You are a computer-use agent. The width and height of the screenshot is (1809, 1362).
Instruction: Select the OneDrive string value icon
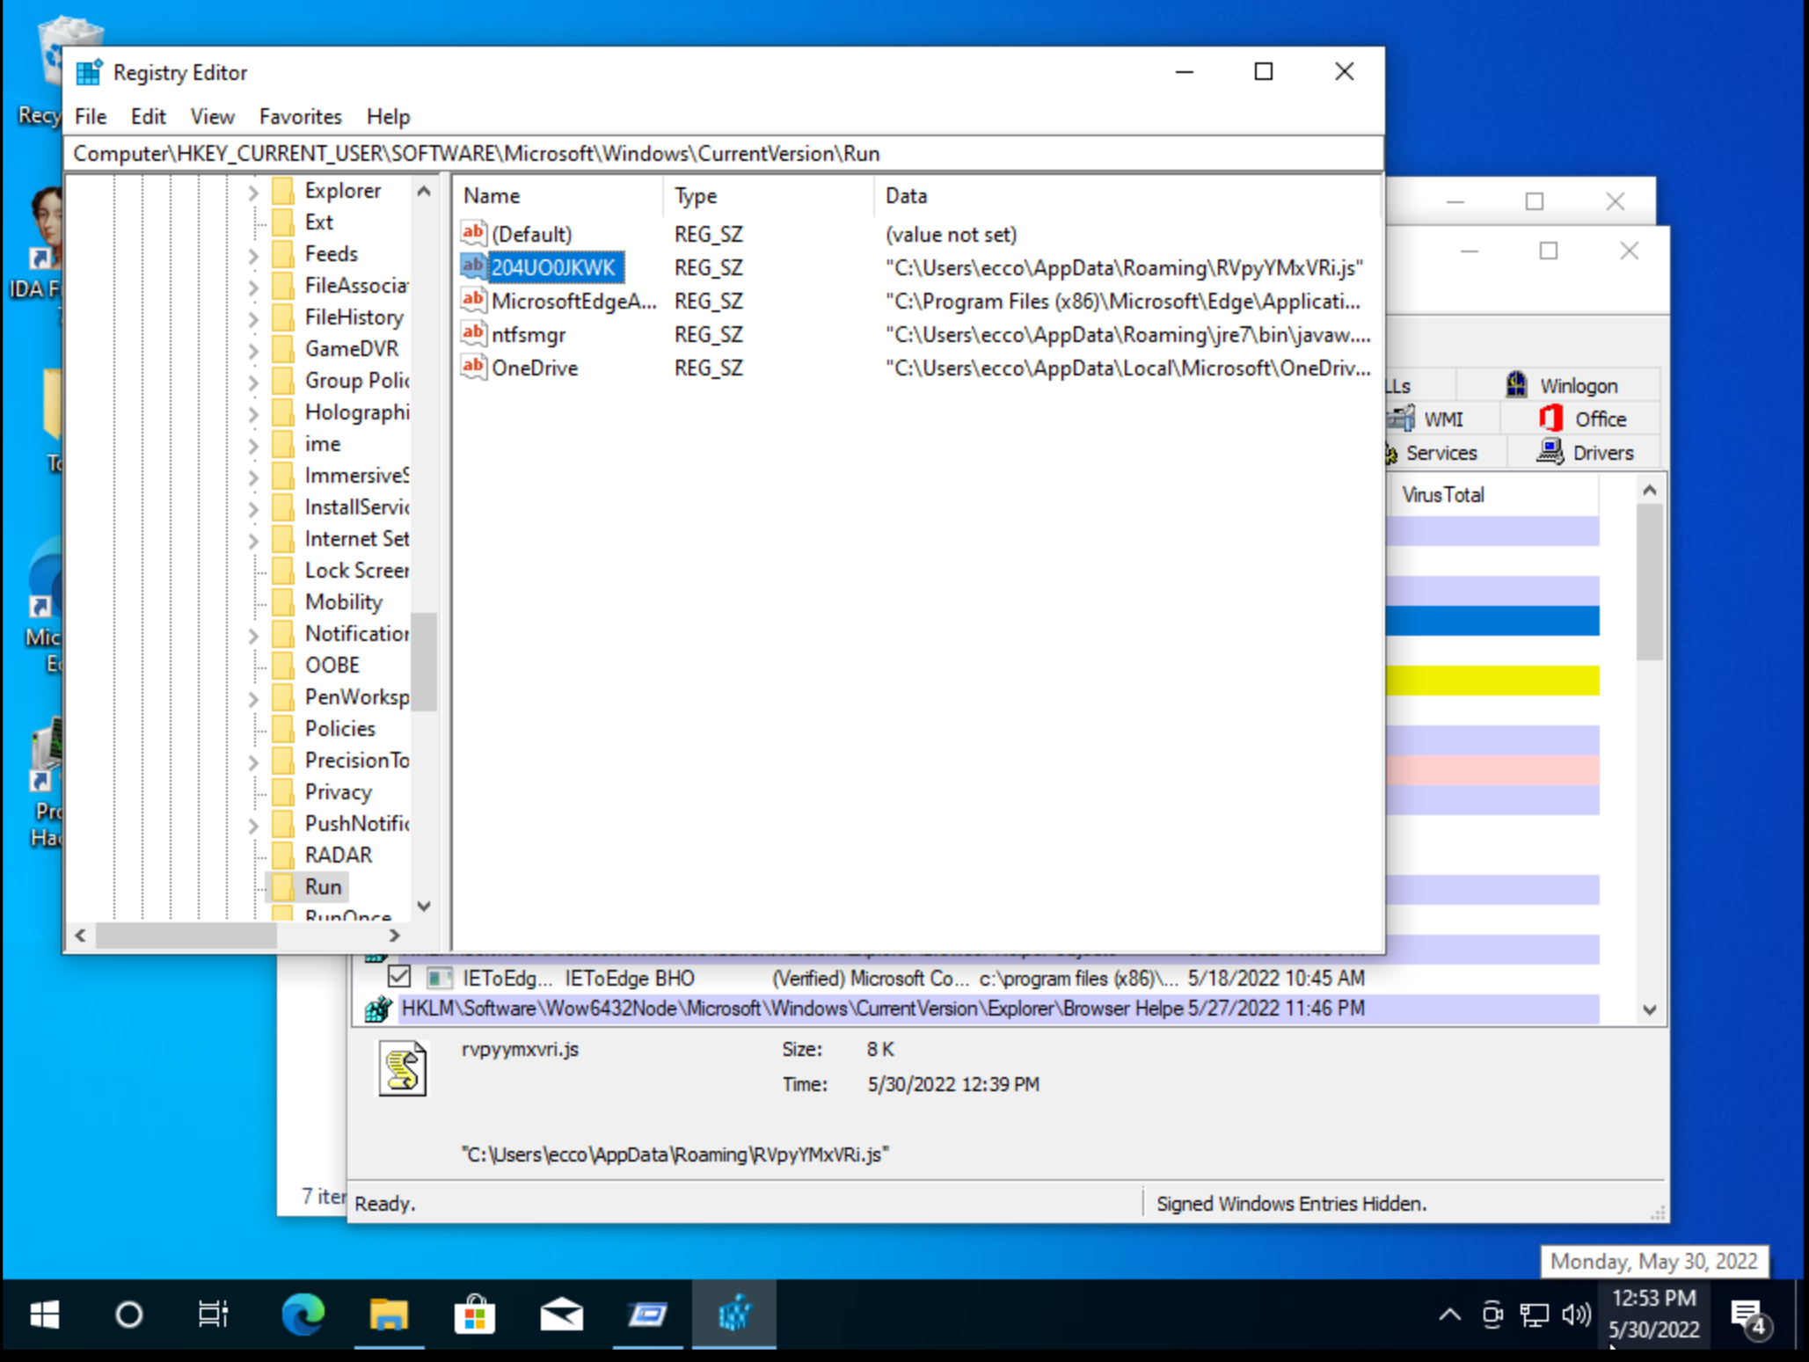pyautogui.click(x=473, y=367)
